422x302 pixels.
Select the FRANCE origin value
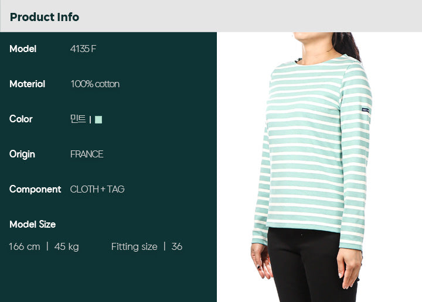pos(87,154)
